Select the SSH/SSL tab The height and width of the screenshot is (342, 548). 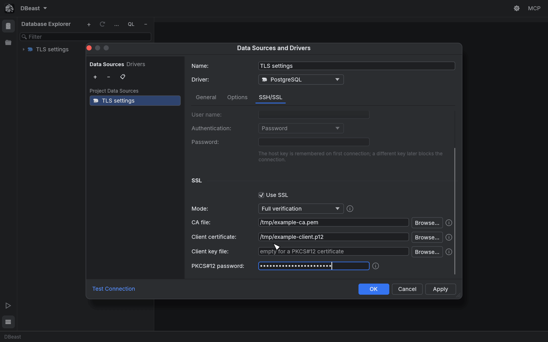click(270, 97)
